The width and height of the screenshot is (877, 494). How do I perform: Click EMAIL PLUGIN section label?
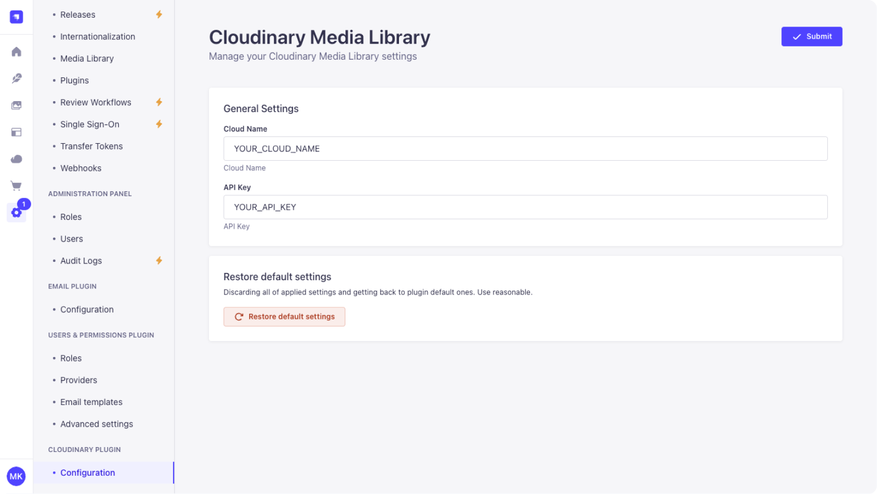coord(72,286)
